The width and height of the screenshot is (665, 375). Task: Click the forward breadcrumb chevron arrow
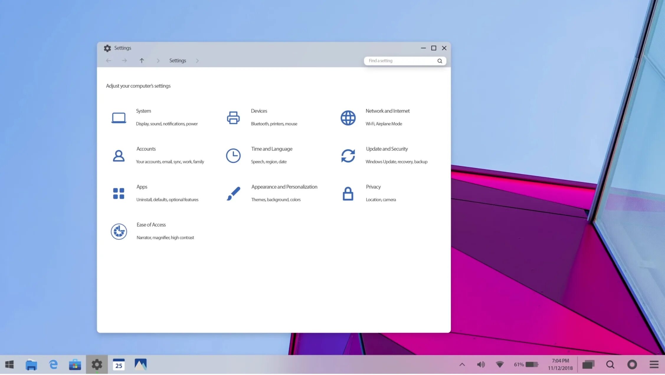tap(197, 61)
